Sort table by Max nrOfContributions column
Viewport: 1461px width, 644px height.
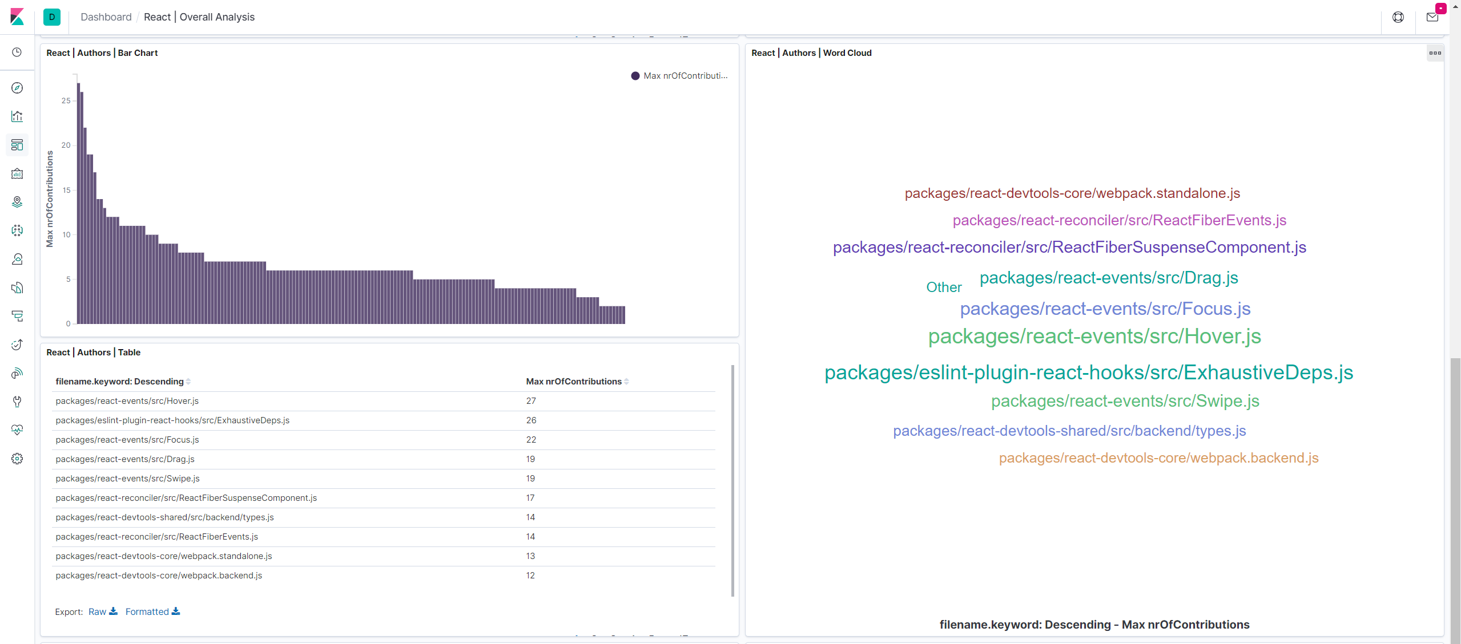[x=577, y=381]
